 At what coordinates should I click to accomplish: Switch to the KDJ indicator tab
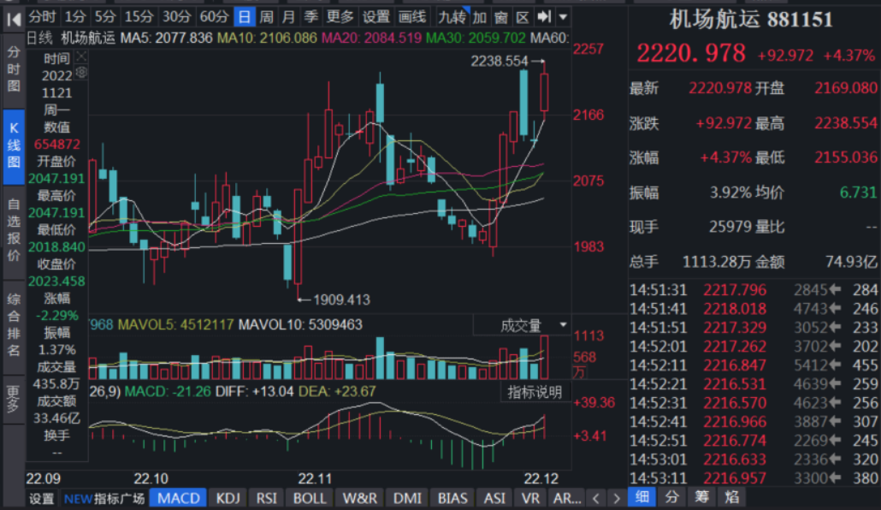pos(228,499)
